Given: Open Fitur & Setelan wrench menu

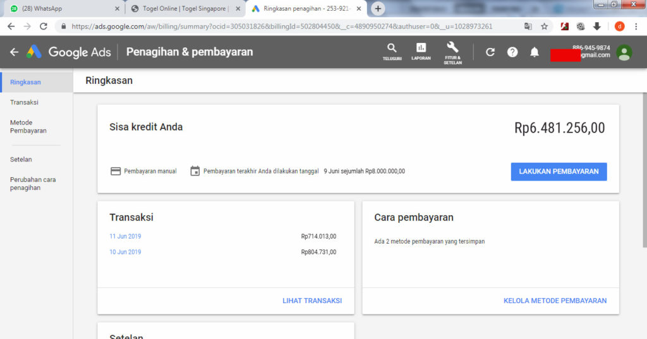Looking at the screenshot, I should tap(452, 53).
